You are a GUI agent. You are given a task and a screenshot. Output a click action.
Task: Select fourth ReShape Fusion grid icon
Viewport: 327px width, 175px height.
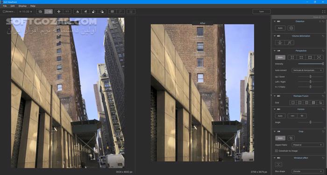[x=313, y=103]
